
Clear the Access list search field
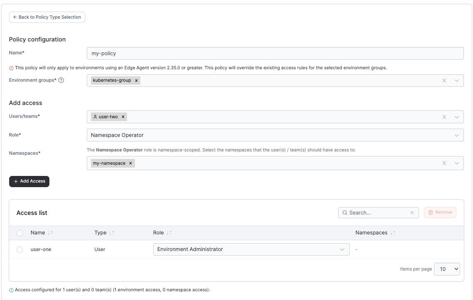click(412, 213)
